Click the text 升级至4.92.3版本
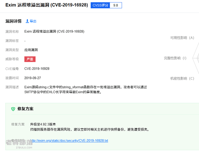 pos(43,124)
